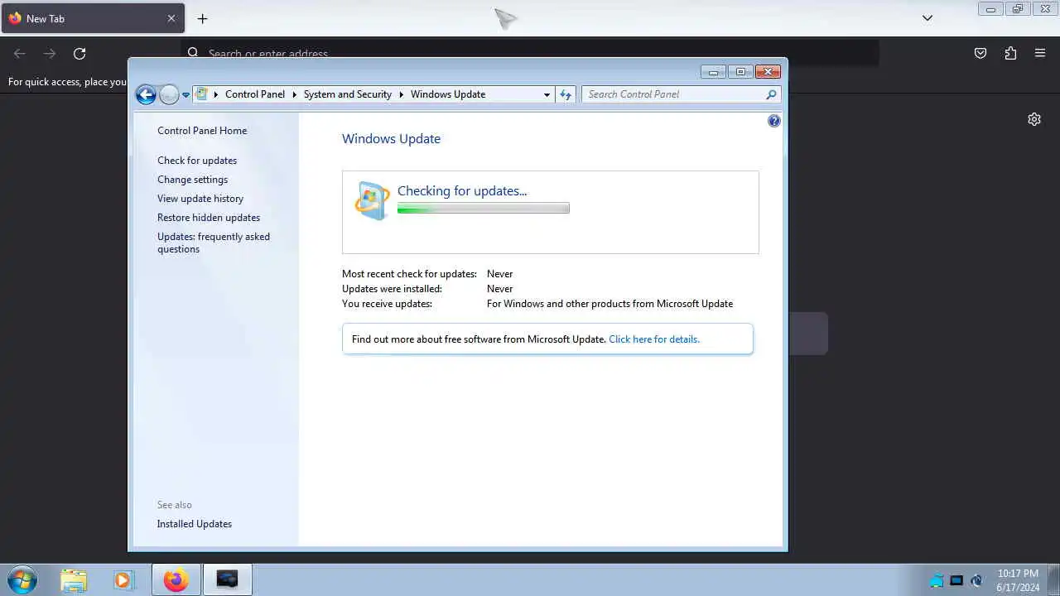Open address bar previous locations dropdown
This screenshot has height=596, width=1060.
(x=547, y=94)
